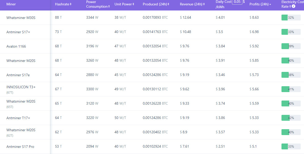304x154 pixels.
Task: Click the 42% electricity cost rate bar
Action: [x=291, y=118]
